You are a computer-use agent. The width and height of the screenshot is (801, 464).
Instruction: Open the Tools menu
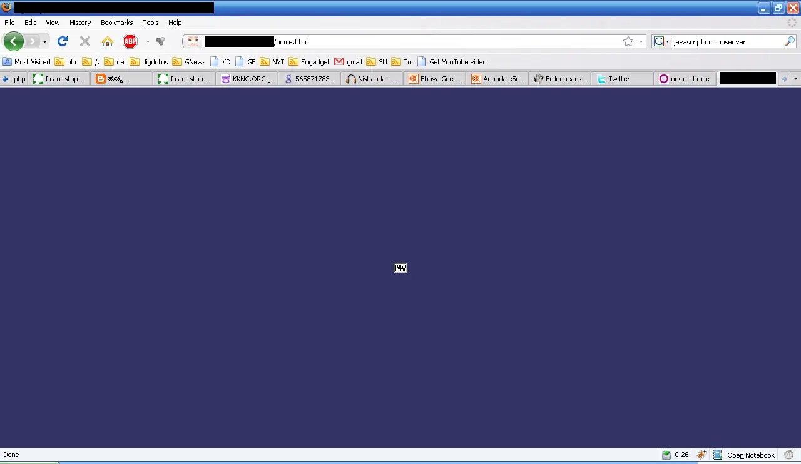(x=150, y=23)
